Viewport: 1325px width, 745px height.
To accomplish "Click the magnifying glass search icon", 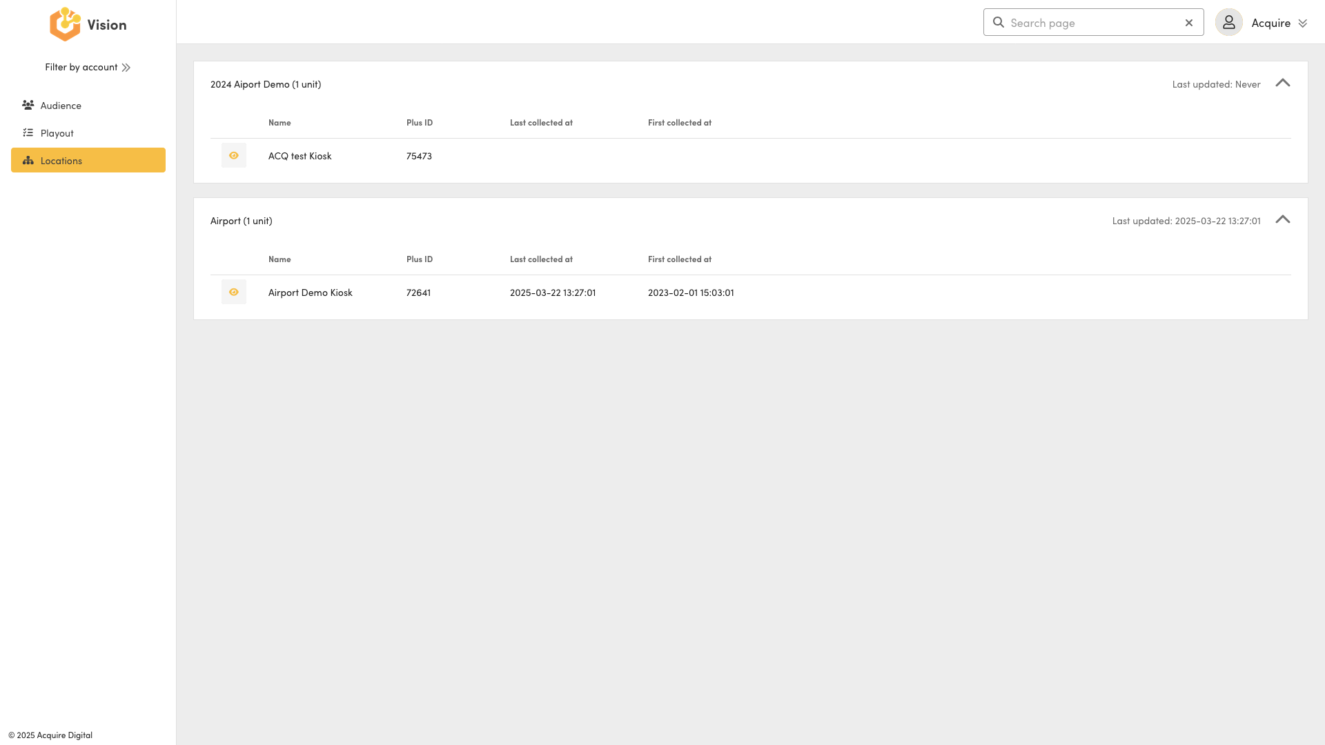I will pyautogui.click(x=999, y=22).
